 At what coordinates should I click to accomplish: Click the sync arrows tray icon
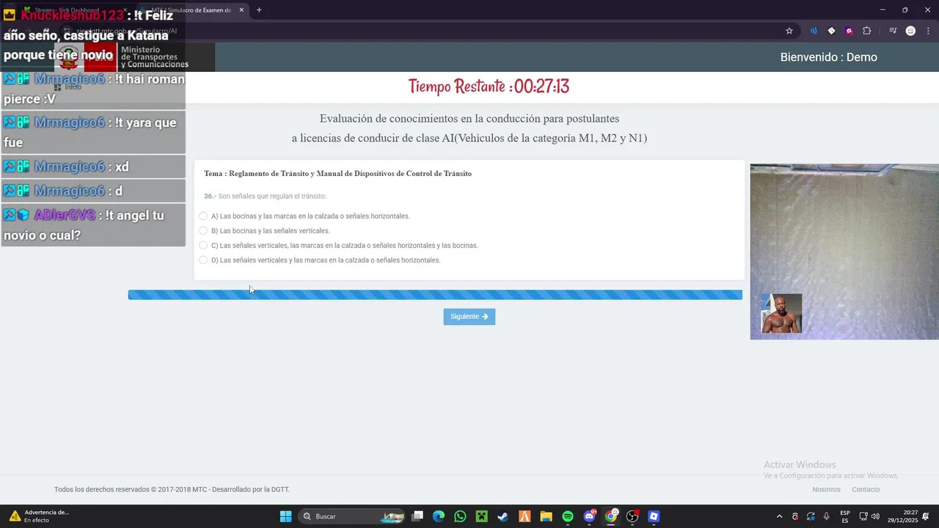coord(811,516)
